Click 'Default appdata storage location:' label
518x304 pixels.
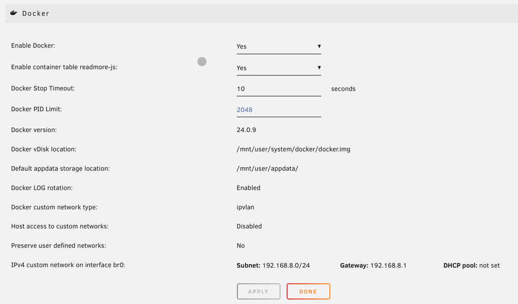(x=61, y=168)
